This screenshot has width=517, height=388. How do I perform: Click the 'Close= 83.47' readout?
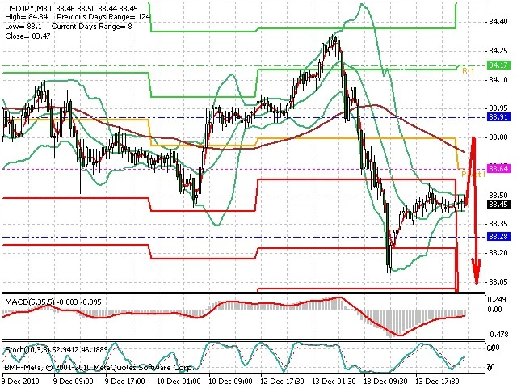(x=27, y=36)
